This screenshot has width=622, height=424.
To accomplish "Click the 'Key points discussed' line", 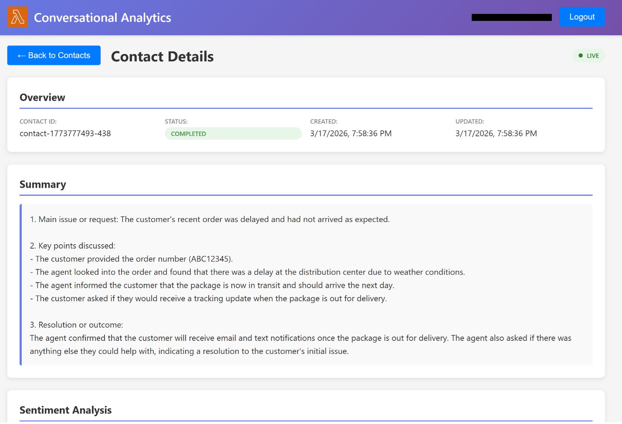I will (73, 246).
